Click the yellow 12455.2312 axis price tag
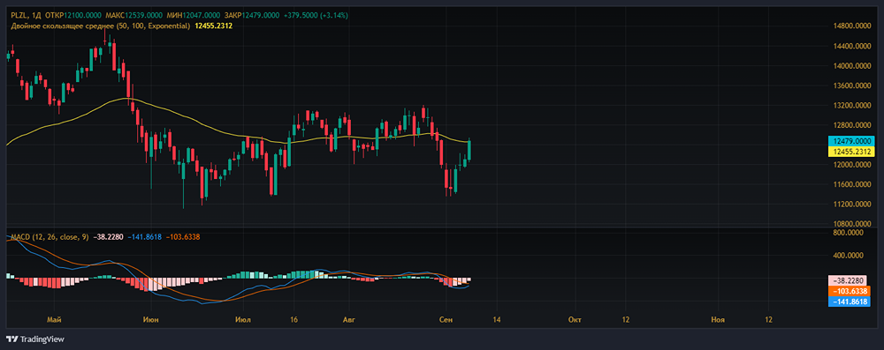Viewport: 884px width, 350px height. point(851,152)
